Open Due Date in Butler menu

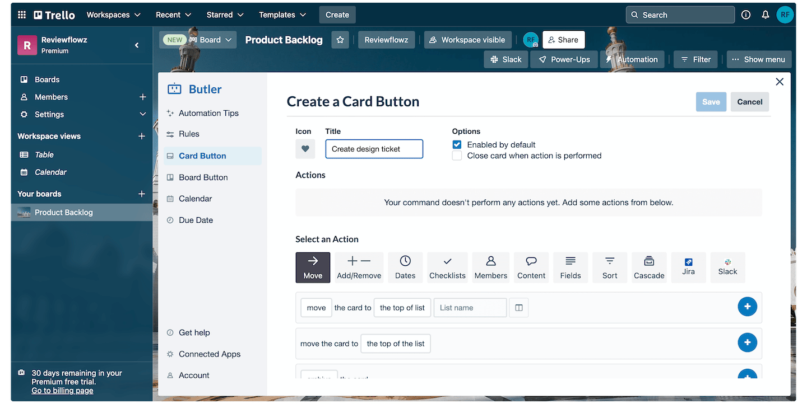point(196,220)
